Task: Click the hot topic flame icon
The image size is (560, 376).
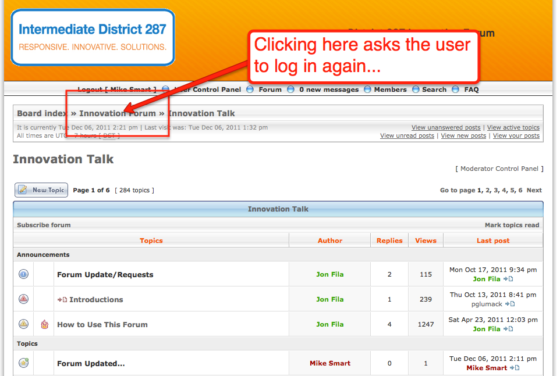Action: tap(45, 324)
